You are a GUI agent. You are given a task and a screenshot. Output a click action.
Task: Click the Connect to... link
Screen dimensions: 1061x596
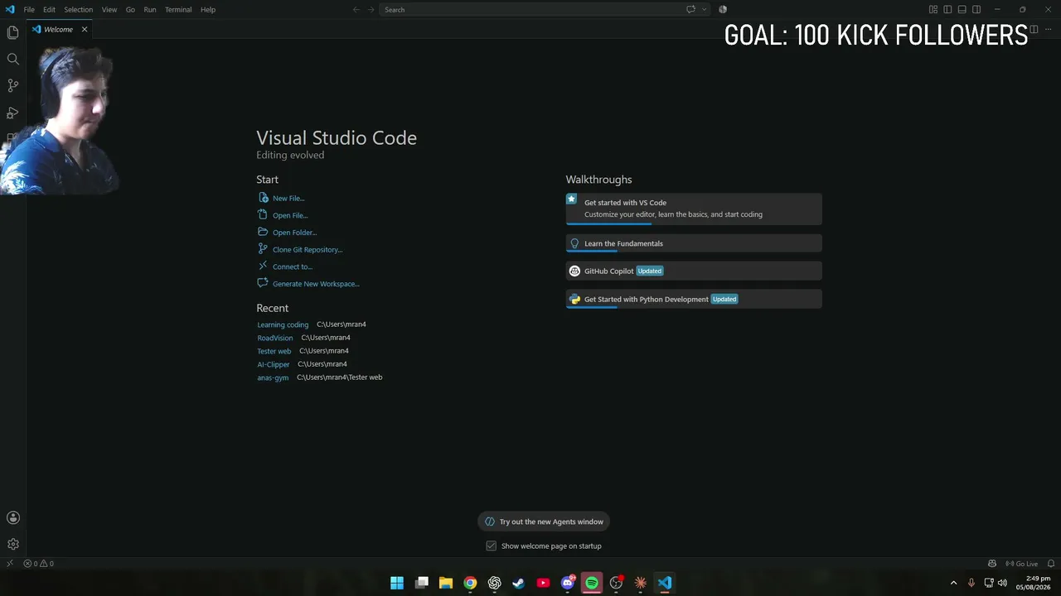293,267
